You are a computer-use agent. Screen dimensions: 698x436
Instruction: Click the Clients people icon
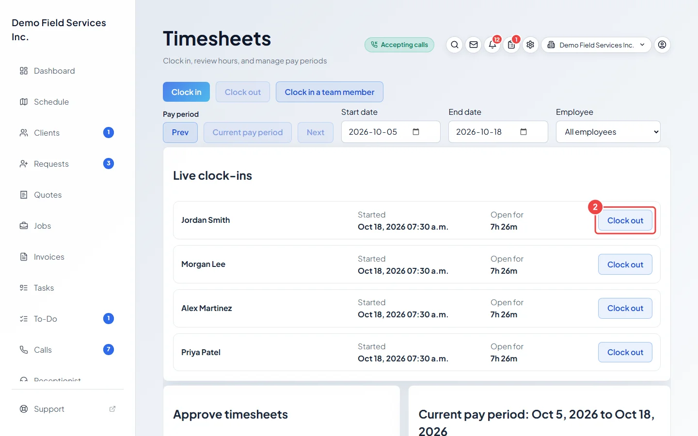(x=24, y=133)
